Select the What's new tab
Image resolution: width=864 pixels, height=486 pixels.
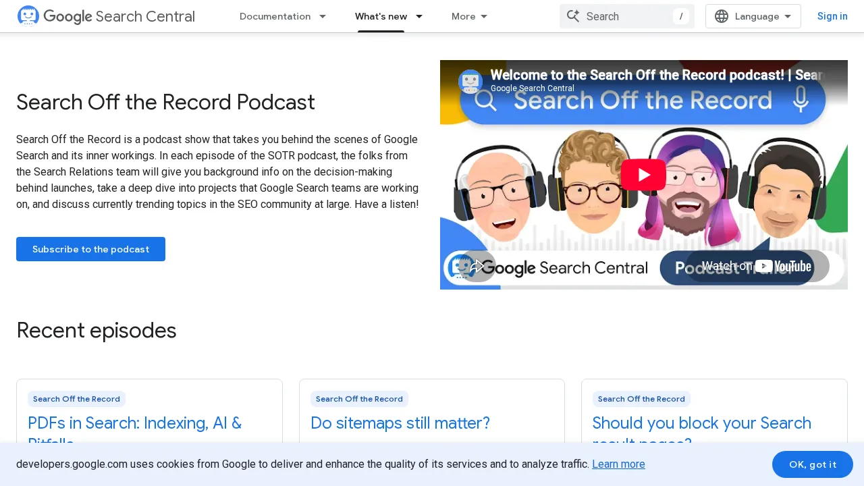pyautogui.click(x=381, y=16)
